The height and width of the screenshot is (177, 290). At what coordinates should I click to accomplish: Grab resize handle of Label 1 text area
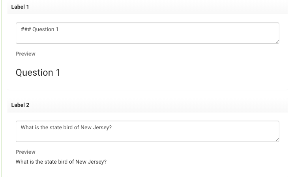[277, 41]
